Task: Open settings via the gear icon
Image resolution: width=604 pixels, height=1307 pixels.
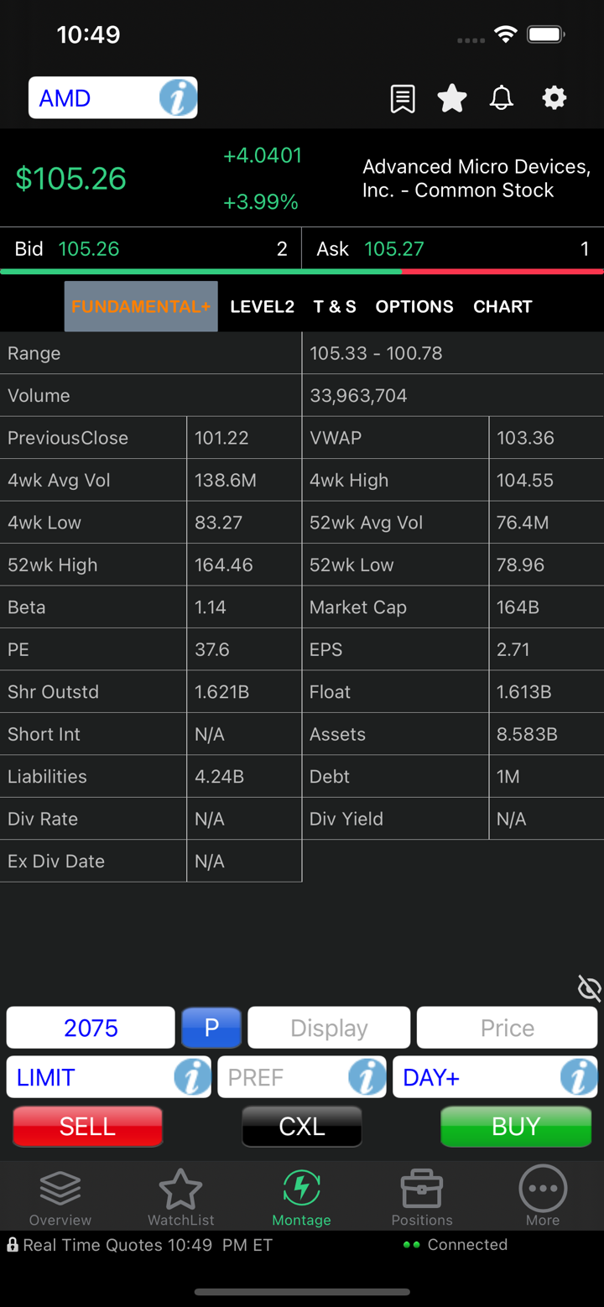Action: pyautogui.click(x=554, y=99)
